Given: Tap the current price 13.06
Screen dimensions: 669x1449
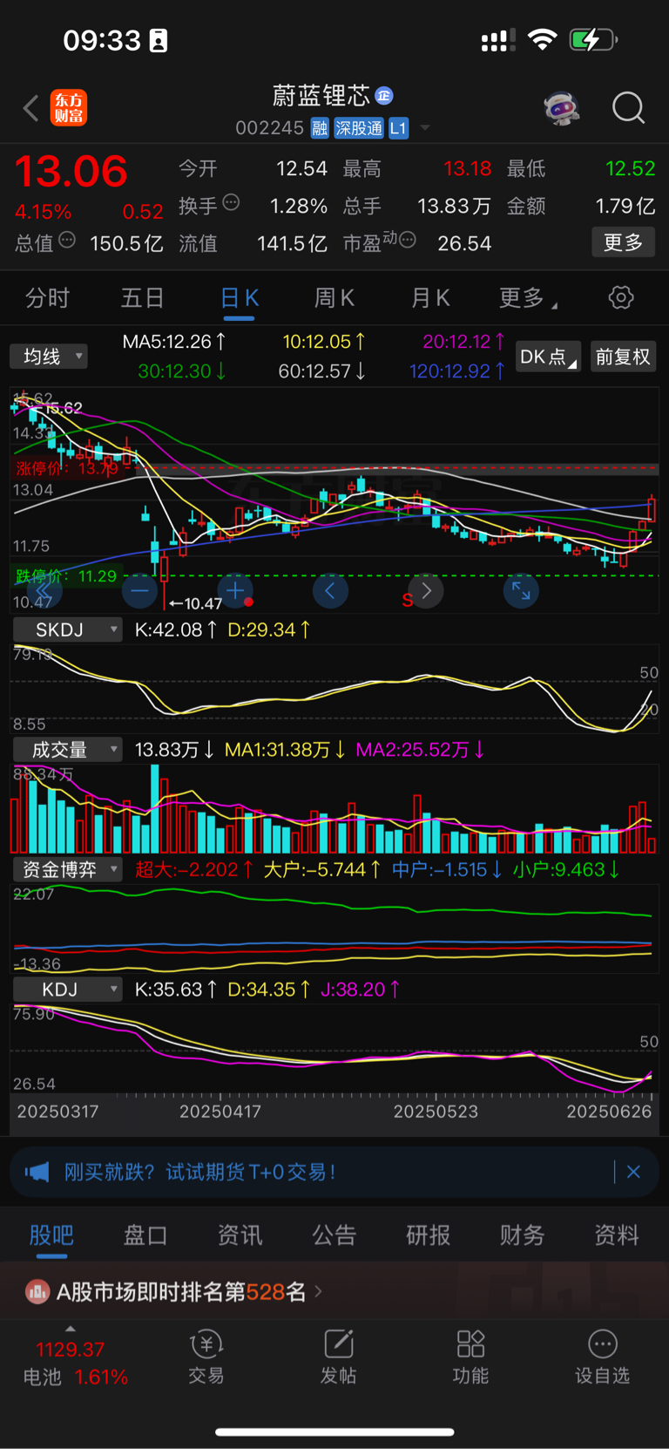Looking at the screenshot, I should (x=71, y=171).
